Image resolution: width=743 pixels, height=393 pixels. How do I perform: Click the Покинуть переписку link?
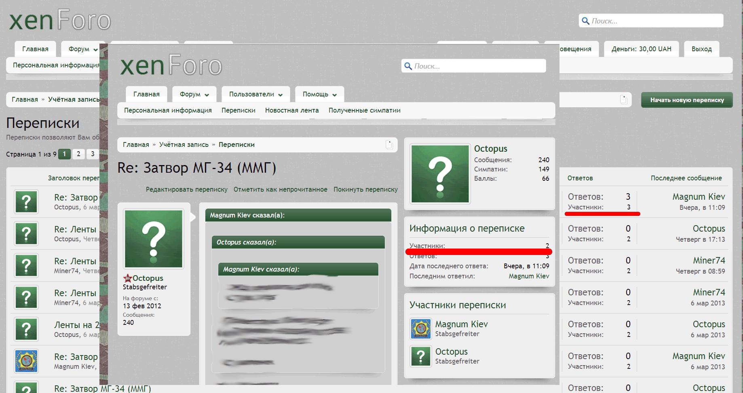pos(365,189)
